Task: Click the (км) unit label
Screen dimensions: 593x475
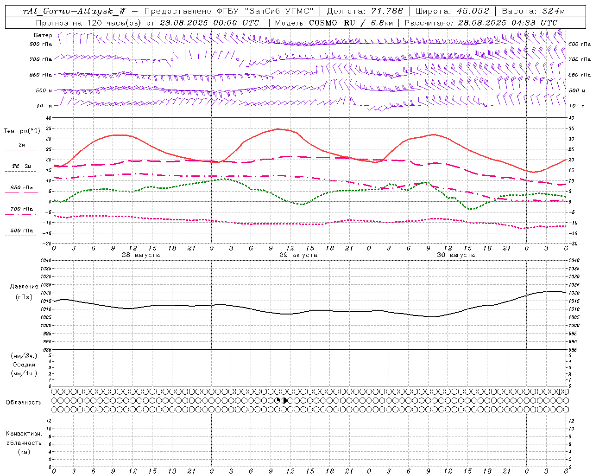Action: tap(24, 452)
